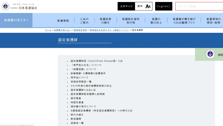223x126 pixels.
Task: Click the フリーワード検索 search field
Action: tap(199, 6)
